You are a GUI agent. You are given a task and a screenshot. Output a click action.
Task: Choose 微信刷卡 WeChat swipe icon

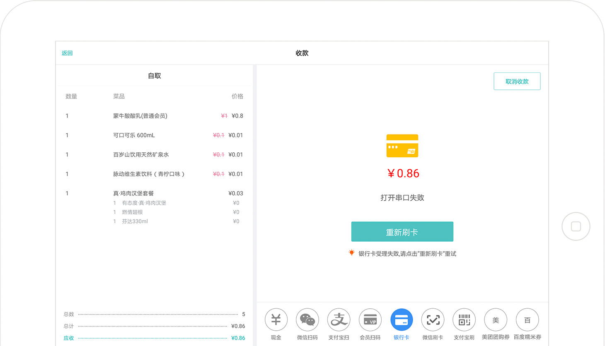[x=433, y=320]
